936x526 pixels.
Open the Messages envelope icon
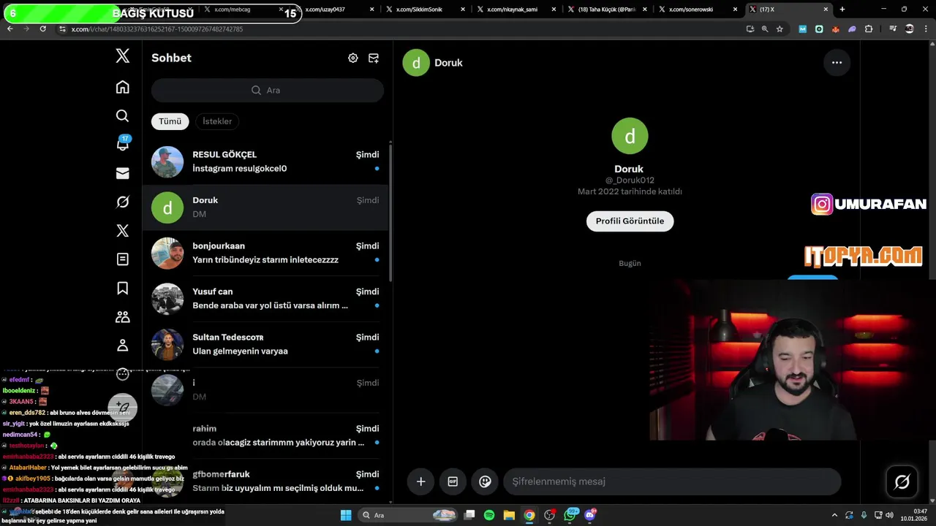click(123, 173)
